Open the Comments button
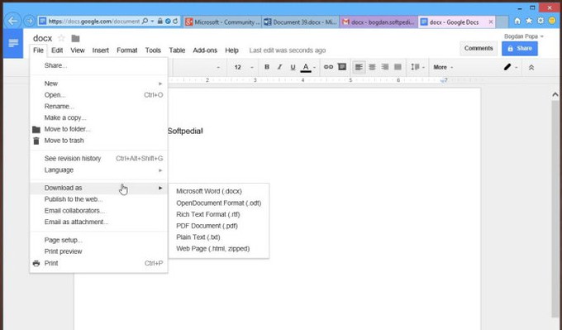 tap(479, 49)
